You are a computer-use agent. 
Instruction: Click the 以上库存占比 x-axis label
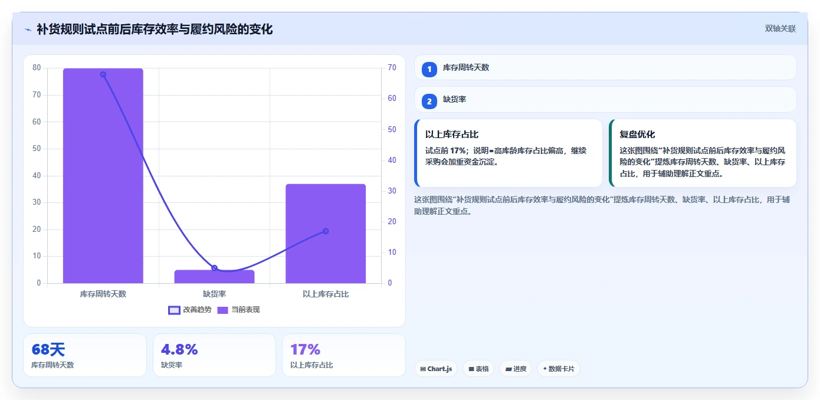(x=326, y=294)
